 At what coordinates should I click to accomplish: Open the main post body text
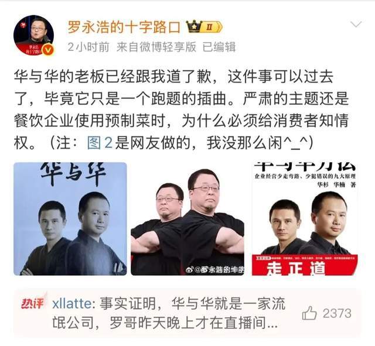[181, 110]
